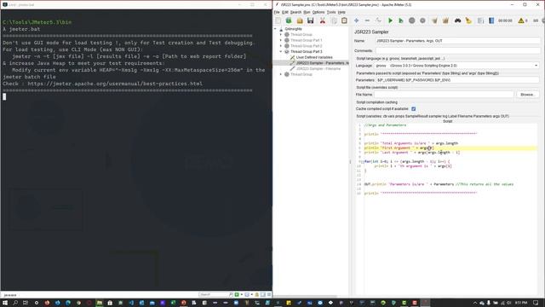Select User Defined Variables tree item
This screenshot has width=545, height=307.
(314, 57)
